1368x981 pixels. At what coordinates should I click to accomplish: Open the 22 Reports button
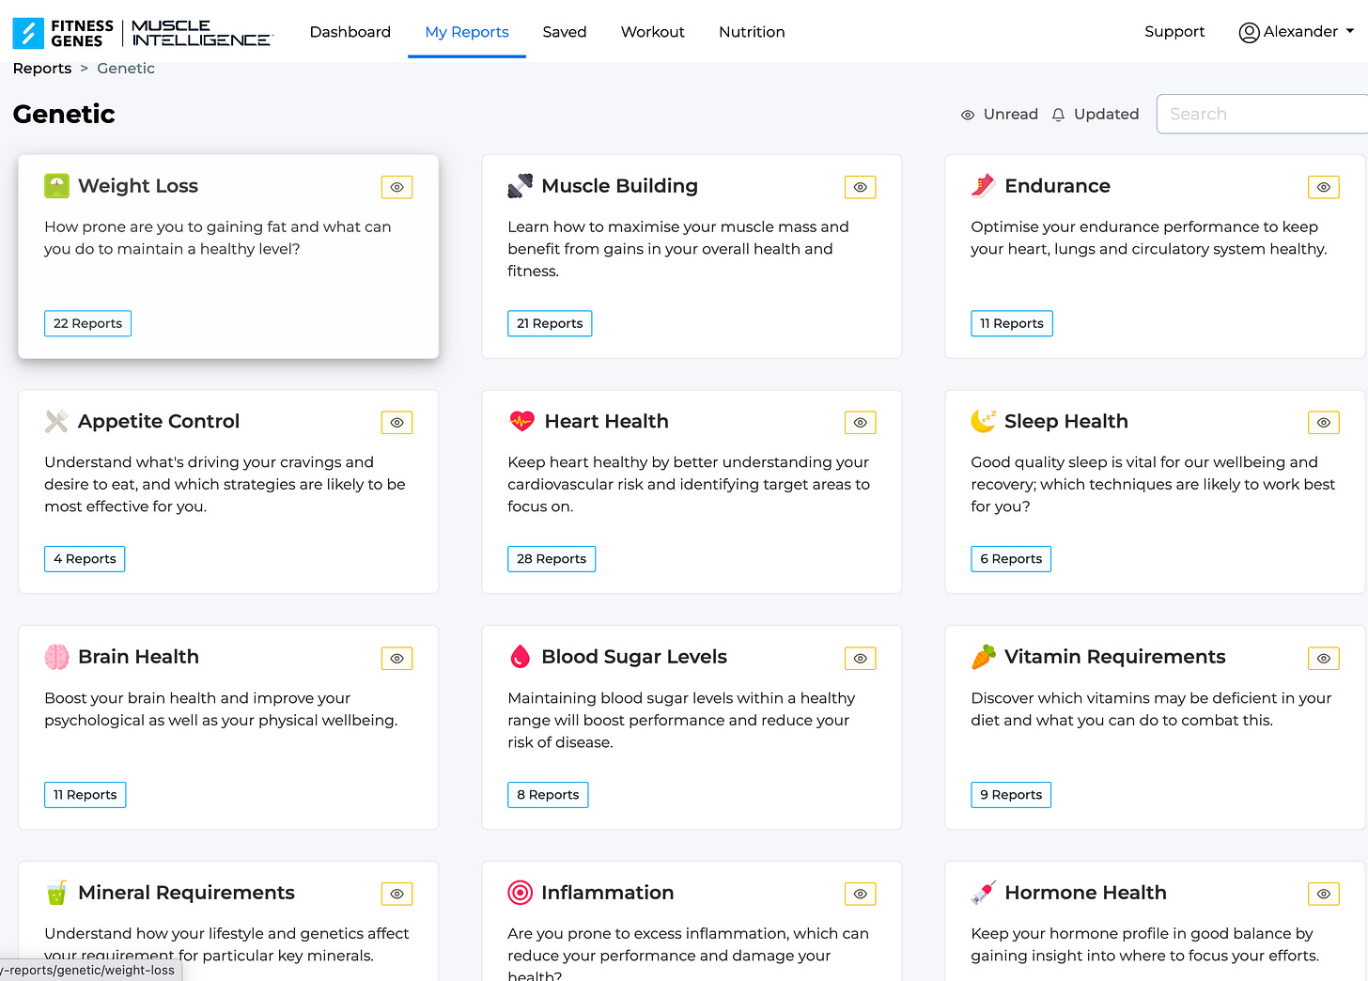87,323
